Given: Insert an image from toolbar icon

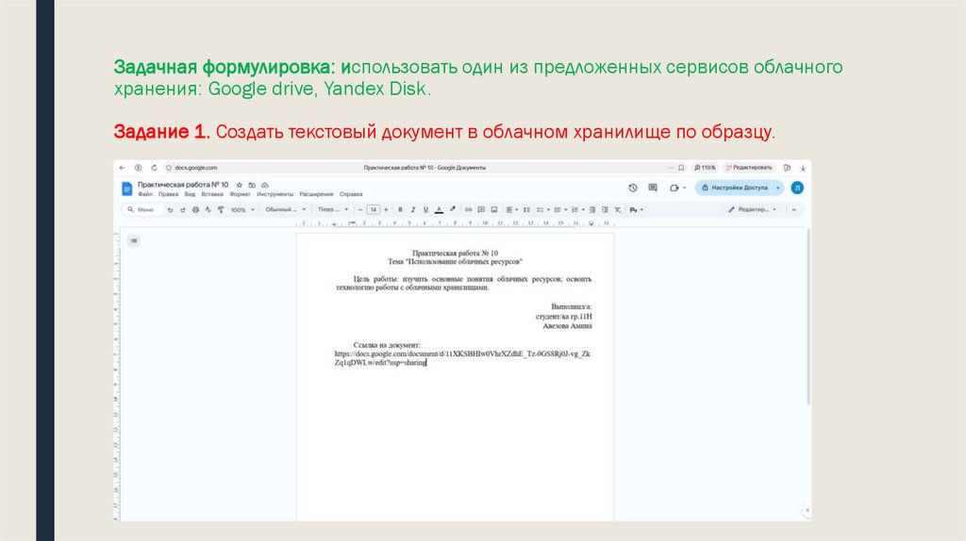Looking at the screenshot, I should point(494,210).
